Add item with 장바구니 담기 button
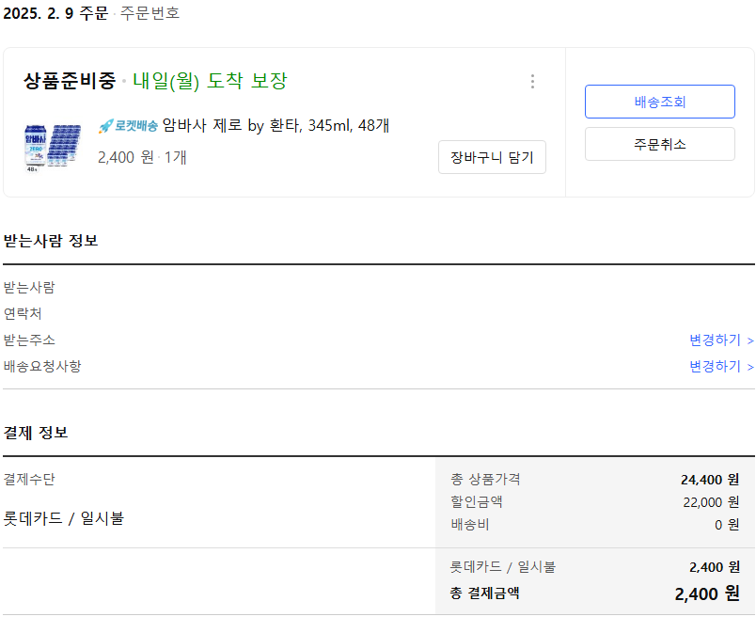 492,157
